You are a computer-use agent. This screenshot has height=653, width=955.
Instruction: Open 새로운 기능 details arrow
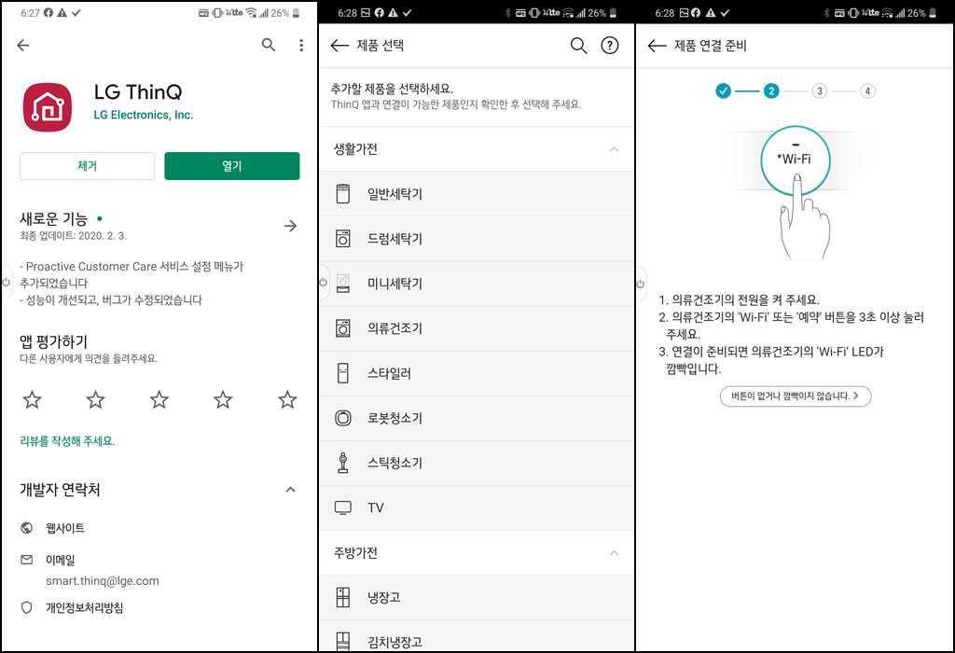[291, 226]
